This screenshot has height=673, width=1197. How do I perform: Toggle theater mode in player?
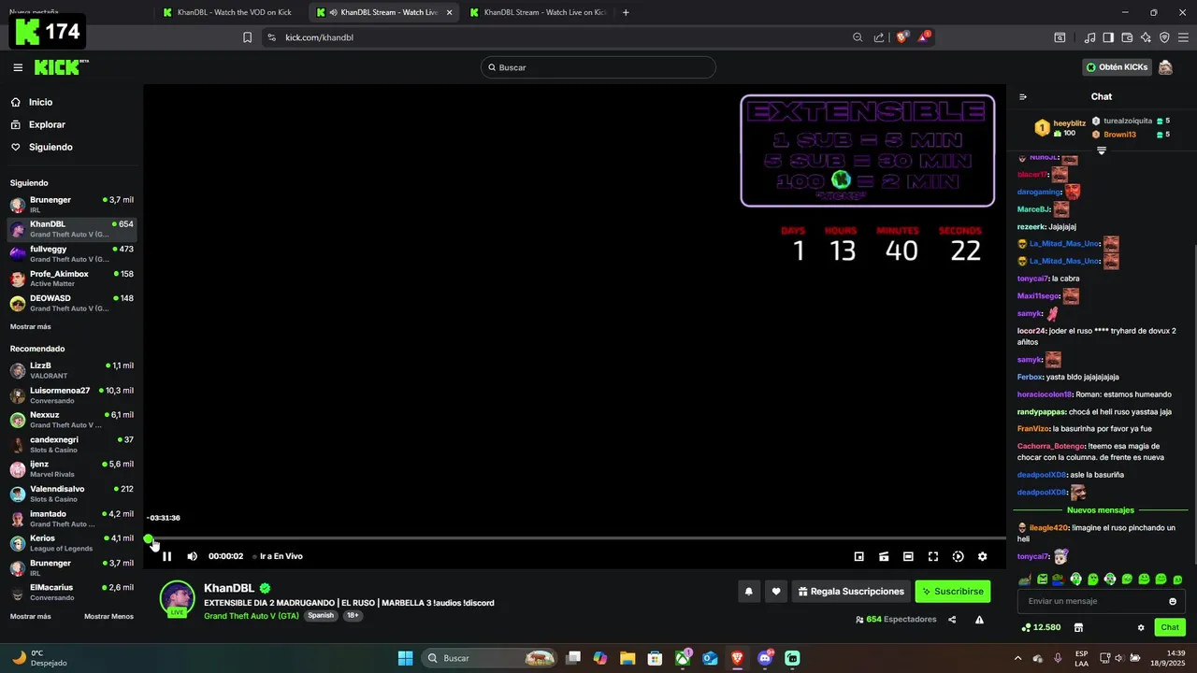tap(908, 556)
